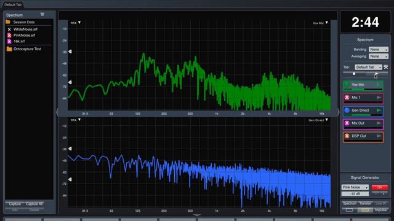This screenshot has width=394, height=221.
Task: Click the -12 dB generator level field
Action: click(355, 194)
